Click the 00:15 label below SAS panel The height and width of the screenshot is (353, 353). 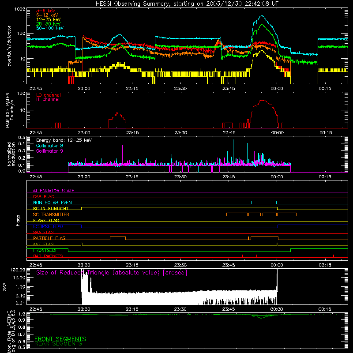(x=325, y=309)
